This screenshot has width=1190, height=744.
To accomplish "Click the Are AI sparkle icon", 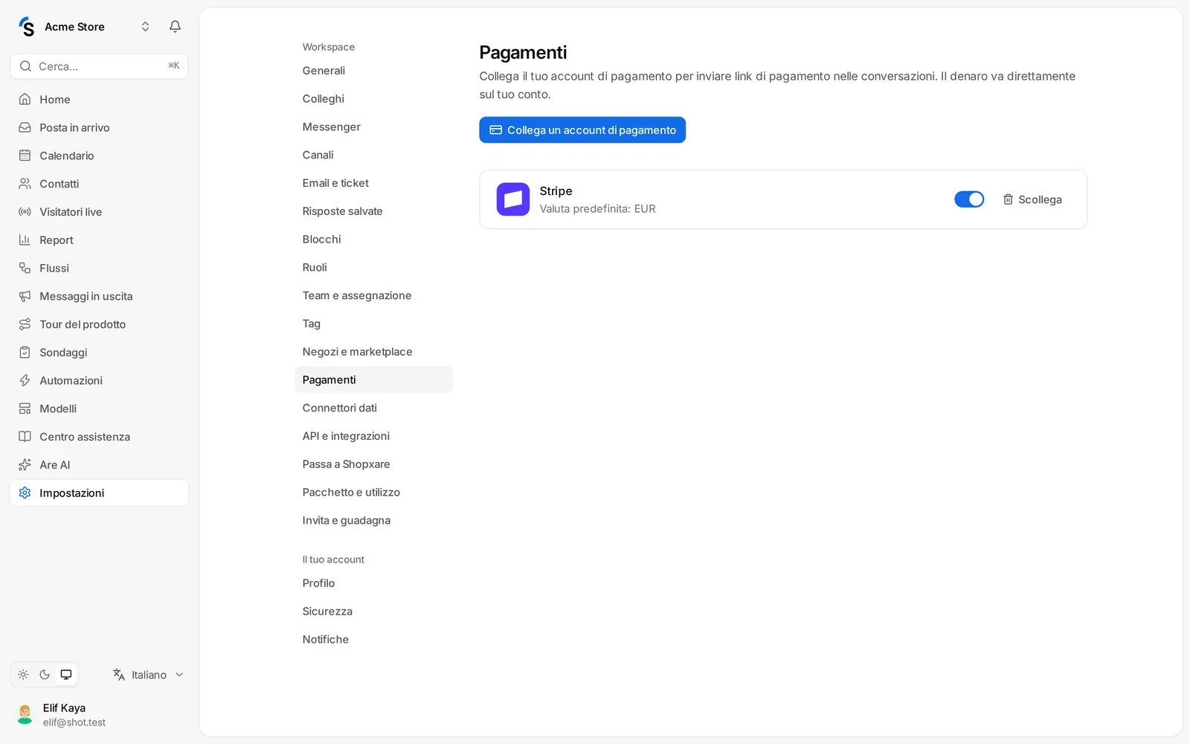I will 25,465.
